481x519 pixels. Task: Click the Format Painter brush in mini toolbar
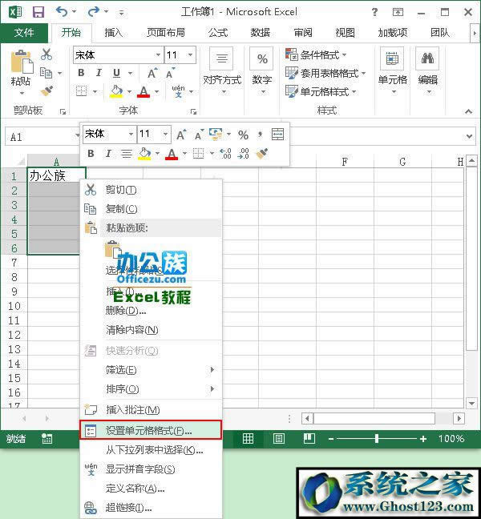pyautogui.click(x=262, y=153)
